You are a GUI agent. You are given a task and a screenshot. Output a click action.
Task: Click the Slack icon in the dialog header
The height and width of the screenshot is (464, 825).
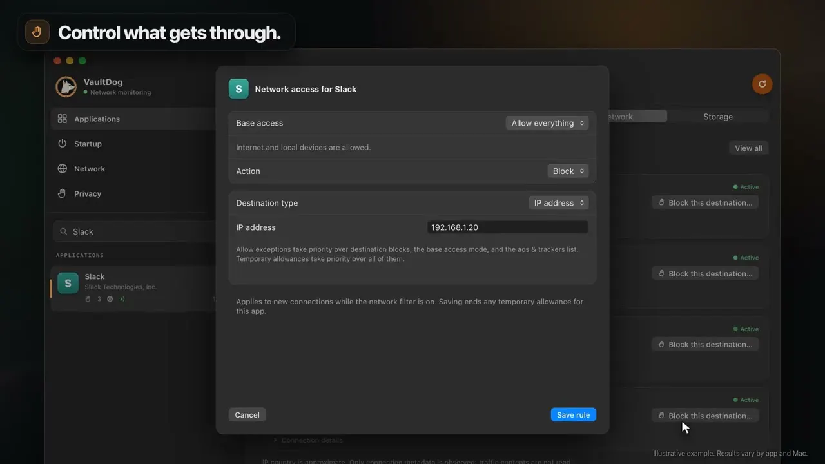[x=238, y=89]
